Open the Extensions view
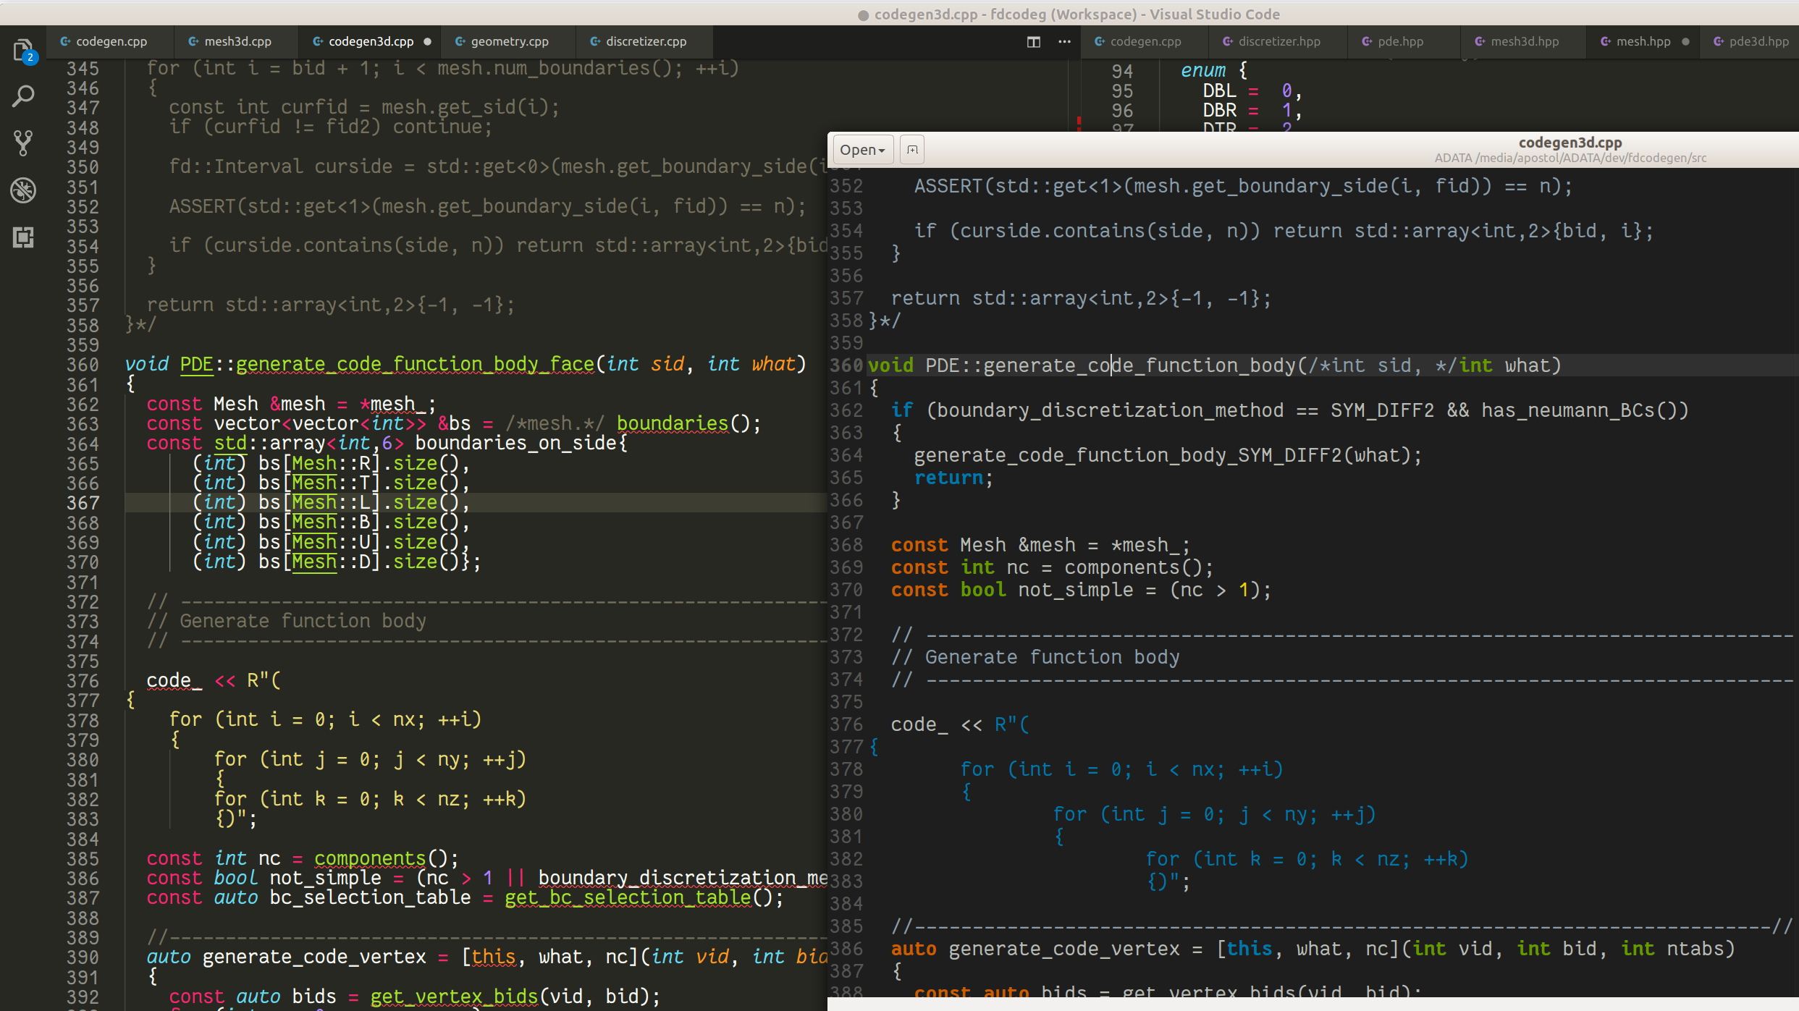Image resolution: width=1799 pixels, height=1011 pixels. 23,237
